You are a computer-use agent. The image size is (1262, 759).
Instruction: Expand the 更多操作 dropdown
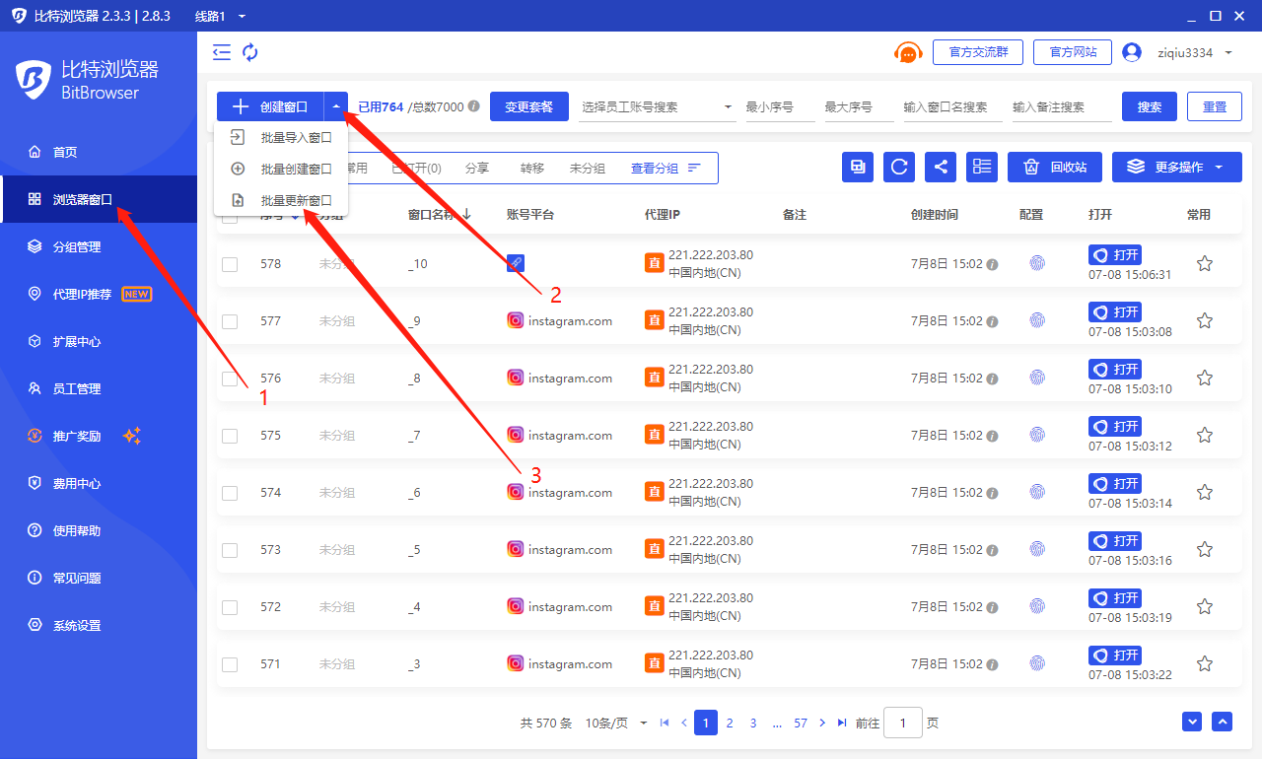[1176, 168]
